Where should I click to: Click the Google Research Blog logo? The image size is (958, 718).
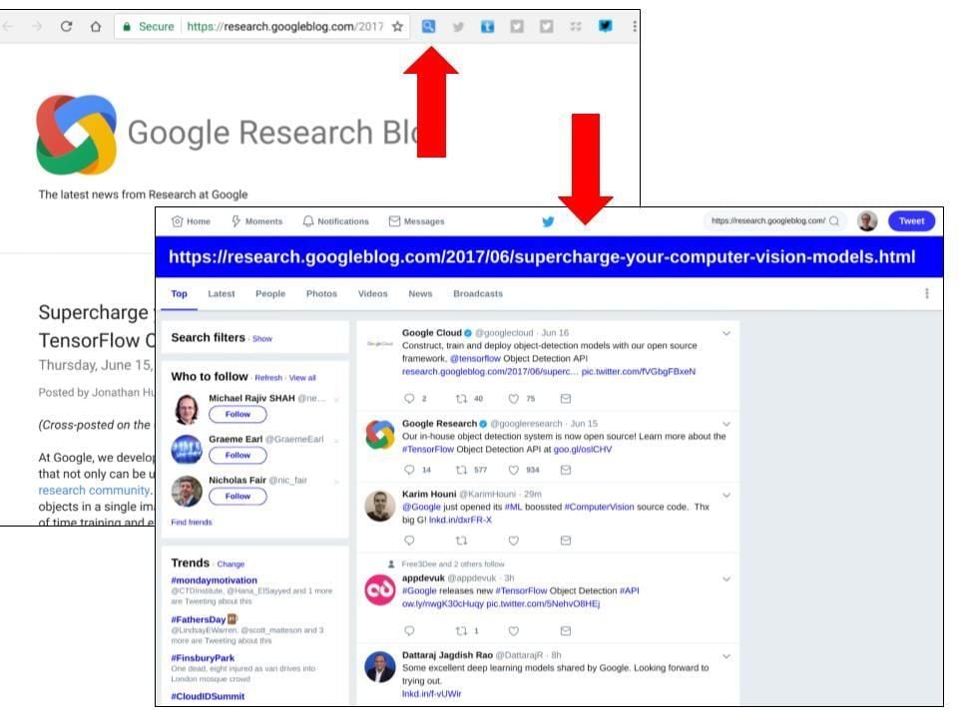(x=77, y=135)
